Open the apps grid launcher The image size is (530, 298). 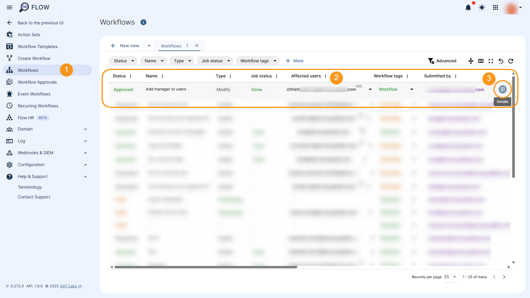point(495,8)
